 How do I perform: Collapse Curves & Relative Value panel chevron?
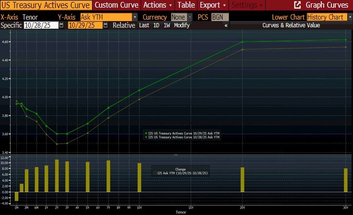point(226,25)
